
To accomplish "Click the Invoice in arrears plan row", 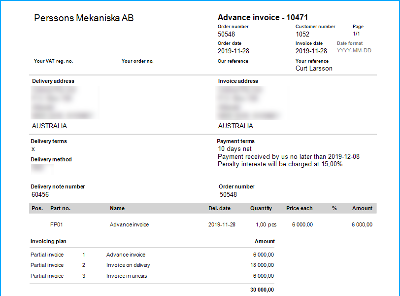I will (127, 276).
